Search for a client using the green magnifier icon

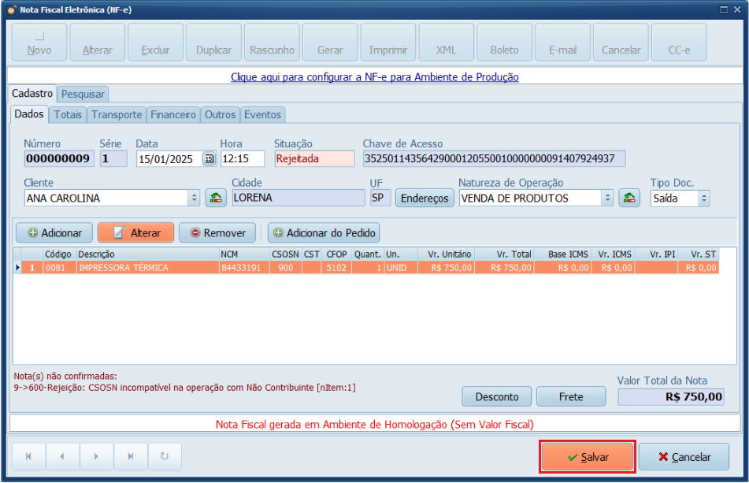pos(214,198)
